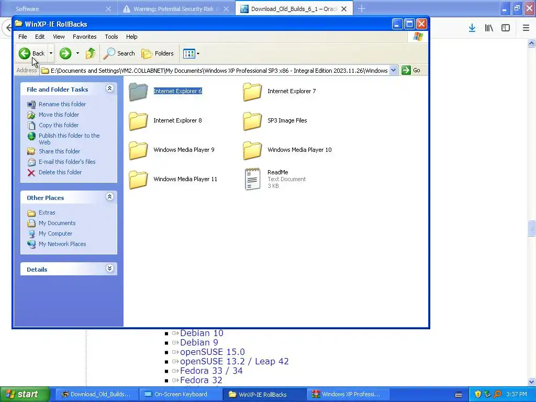Image resolution: width=536 pixels, height=402 pixels.
Task: Click the security shield tray icon
Action: point(478,394)
